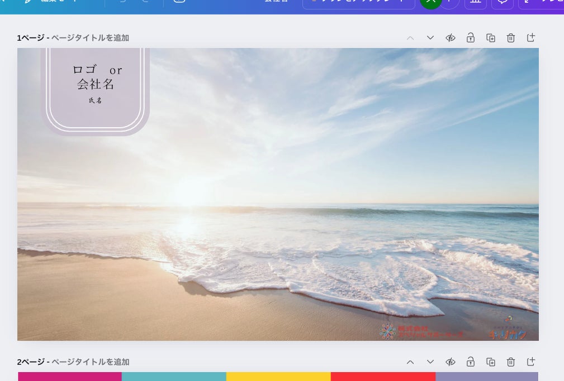Add a new page after page 2
Screen dimensions: 564x381
(x=531, y=362)
